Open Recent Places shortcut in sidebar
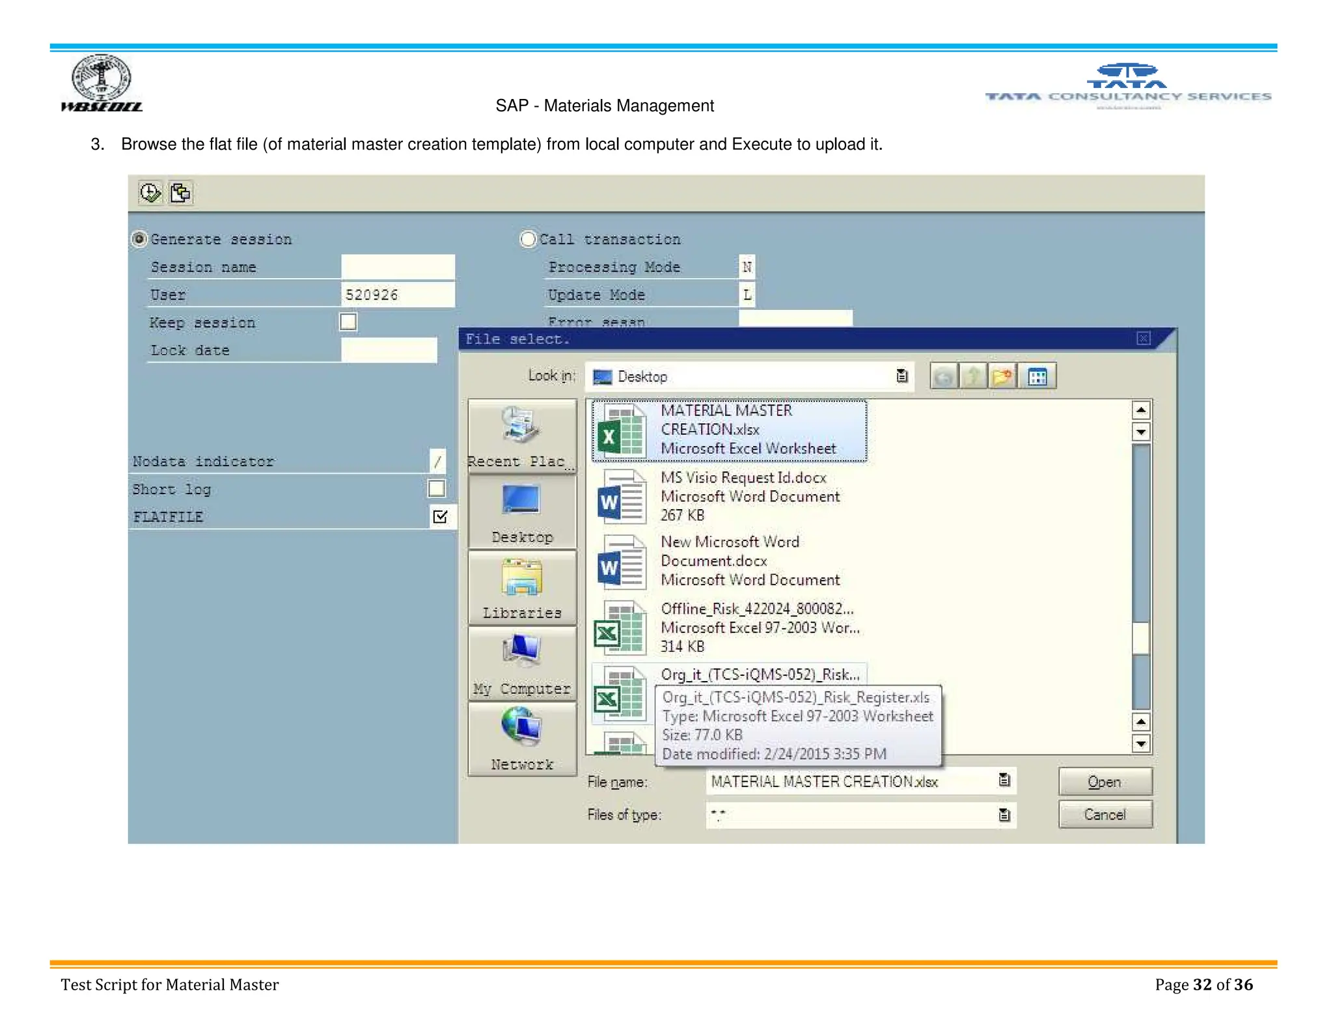 (x=522, y=435)
